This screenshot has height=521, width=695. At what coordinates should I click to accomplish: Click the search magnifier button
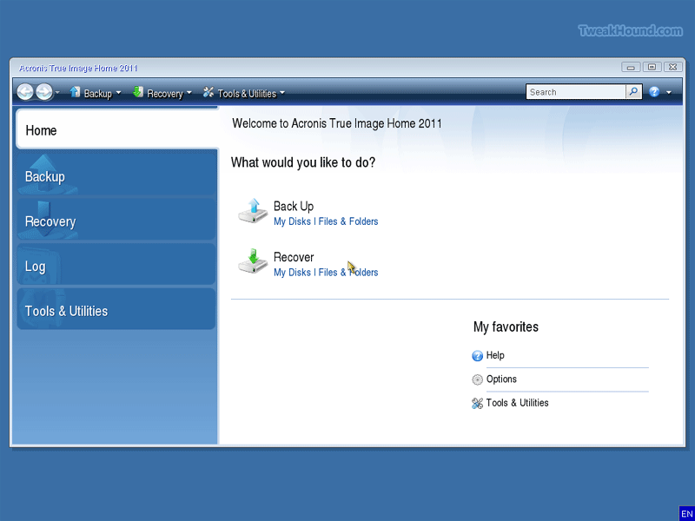634,92
